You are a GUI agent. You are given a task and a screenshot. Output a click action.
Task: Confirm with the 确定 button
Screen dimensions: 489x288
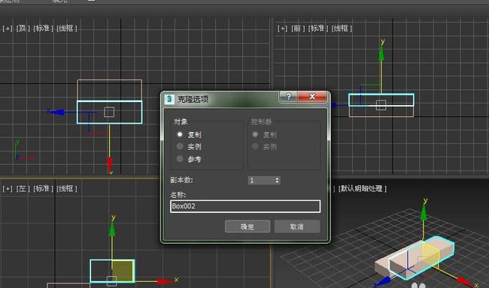(248, 226)
